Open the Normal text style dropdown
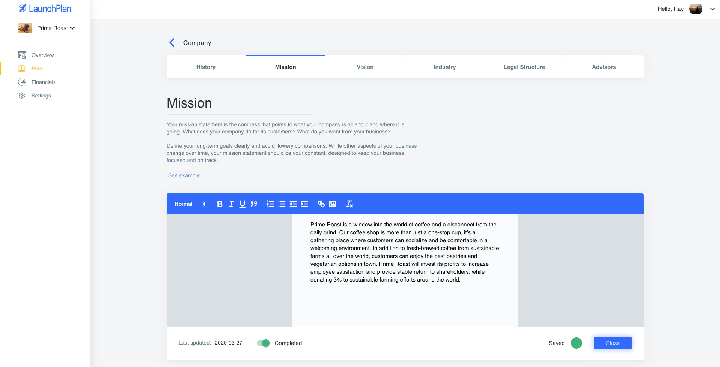 pos(190,204)
